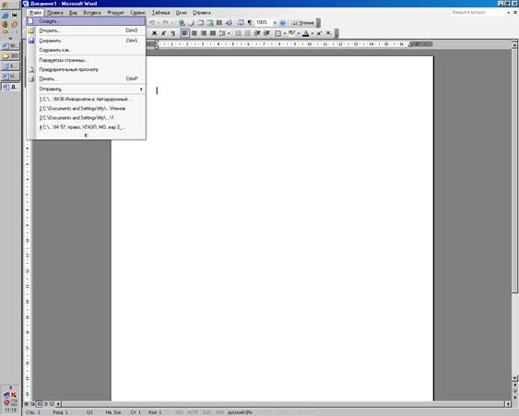Show paragraph marks (¶) icon

(x=250, y=22)
